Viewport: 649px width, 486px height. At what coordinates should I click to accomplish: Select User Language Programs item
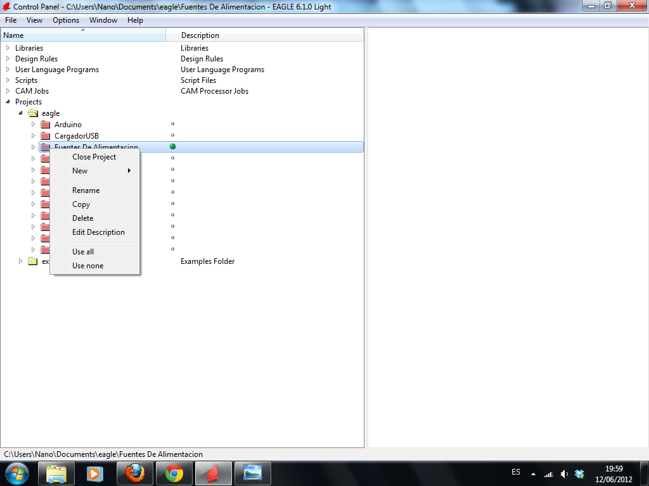point(57,70)
